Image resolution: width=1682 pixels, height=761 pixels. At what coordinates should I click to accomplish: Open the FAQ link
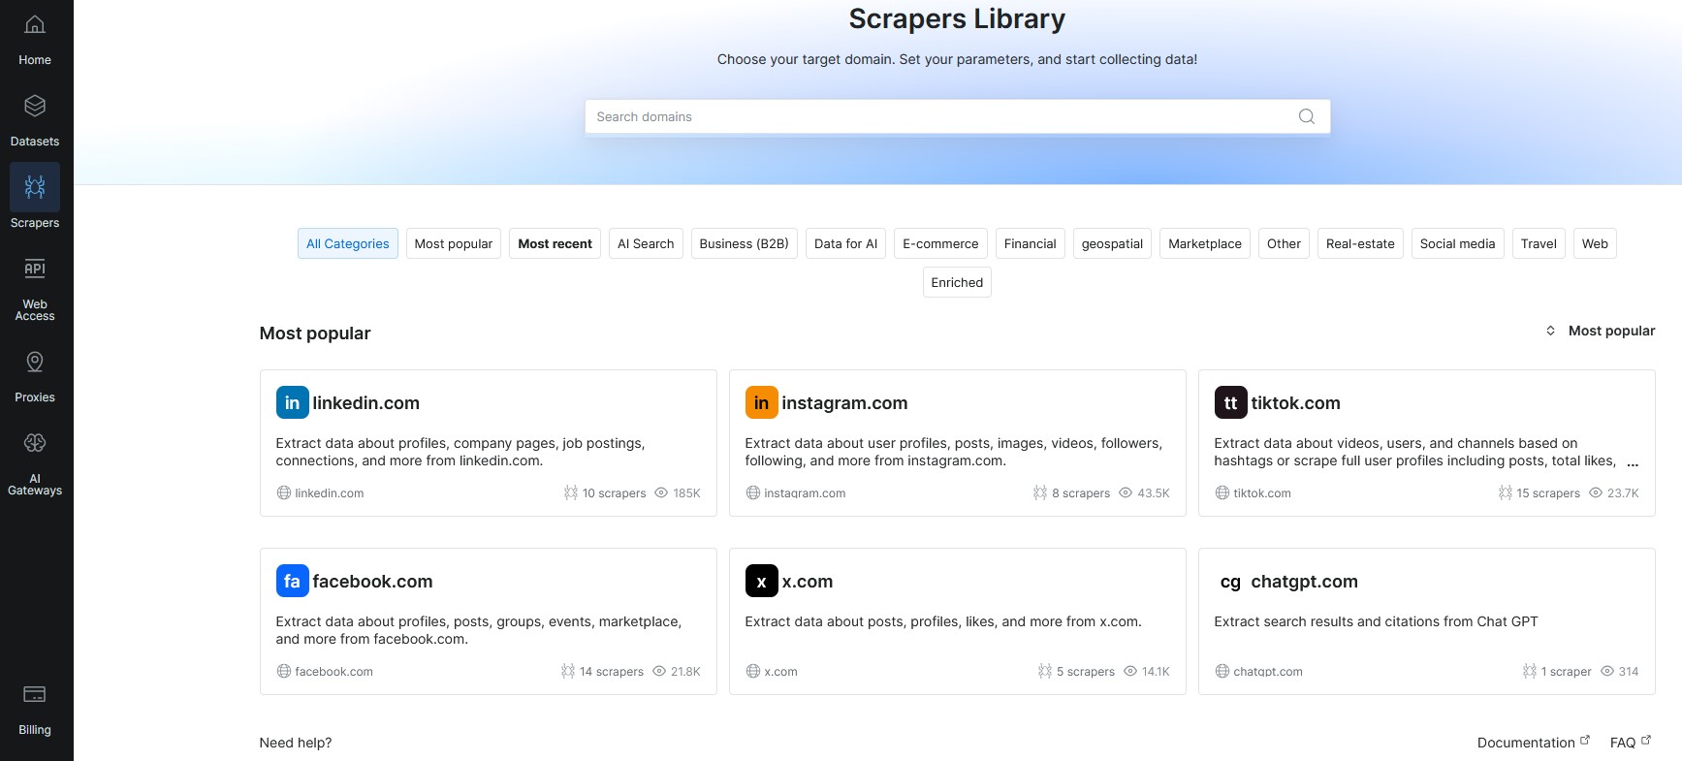click(x=1630, y=743)
